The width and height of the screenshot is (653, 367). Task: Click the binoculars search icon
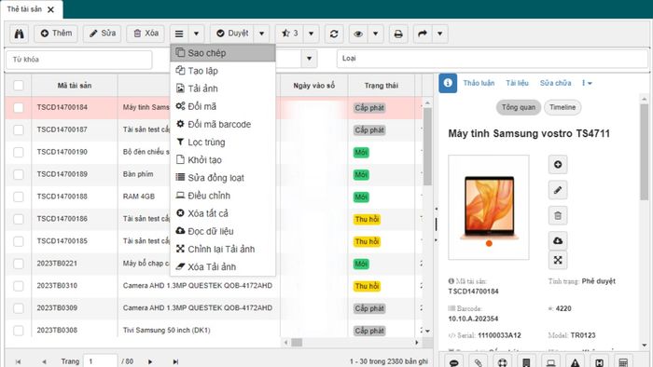20,34
